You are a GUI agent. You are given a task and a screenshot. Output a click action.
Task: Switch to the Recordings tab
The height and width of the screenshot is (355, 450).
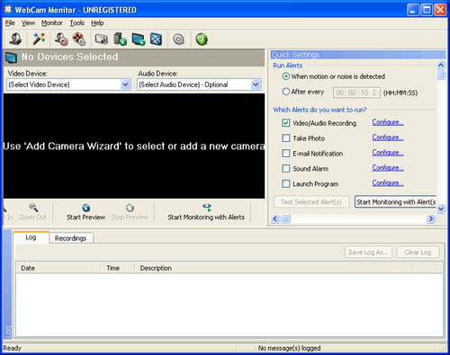[70, 238]
